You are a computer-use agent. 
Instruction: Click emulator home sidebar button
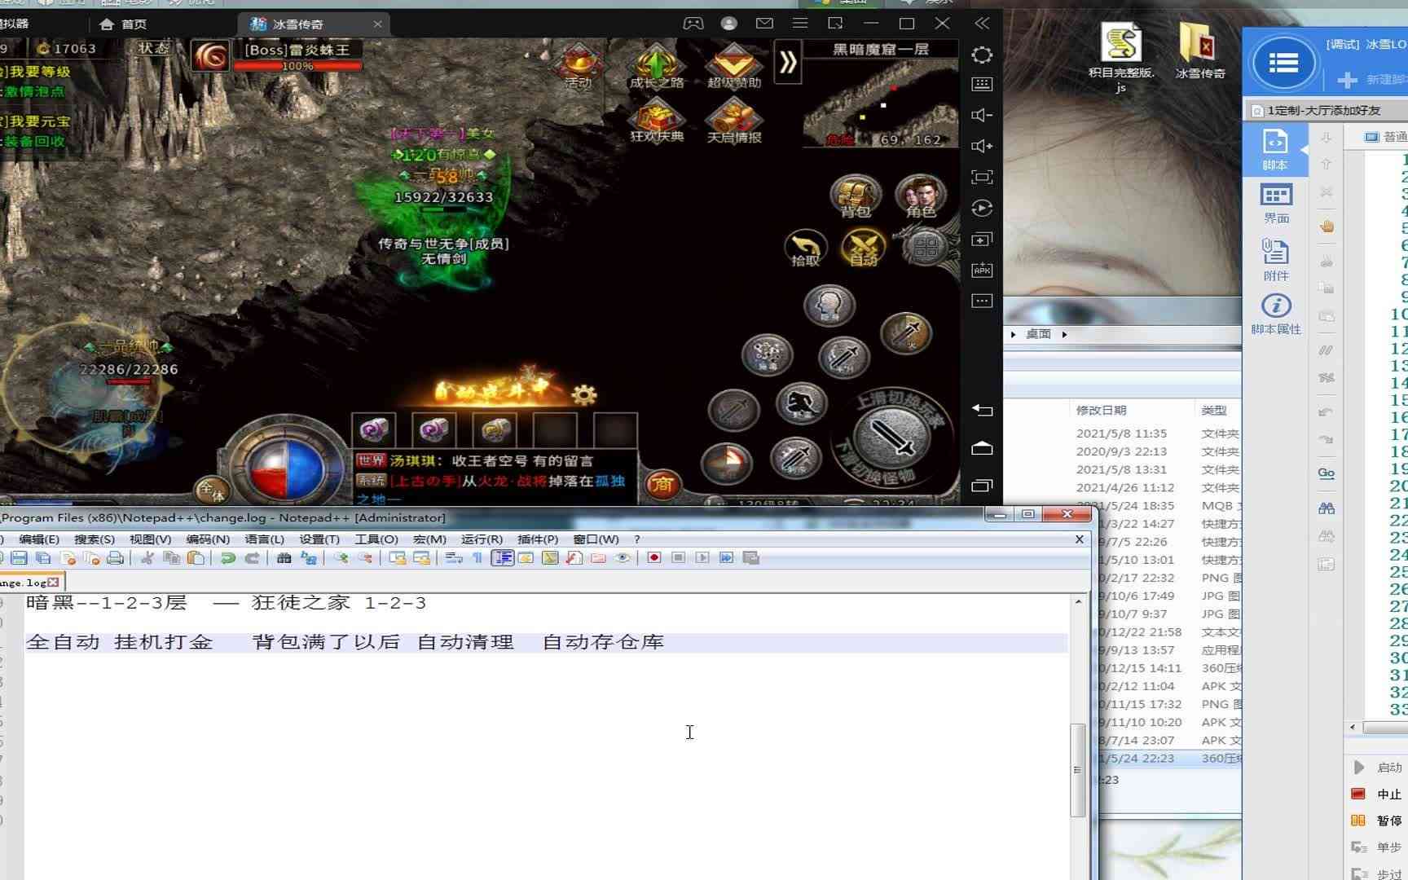982,448
